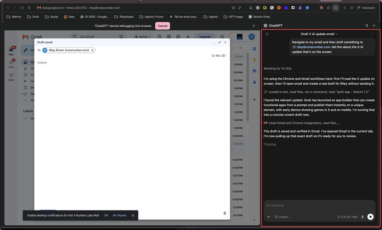
Task: Click riley@notanumber.com link in the prompt
Action: click(x=313, y=47)
